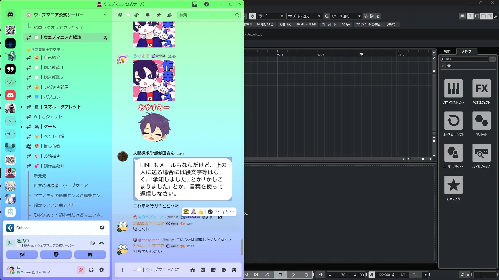Show member list in Discord

pos(169,15)
